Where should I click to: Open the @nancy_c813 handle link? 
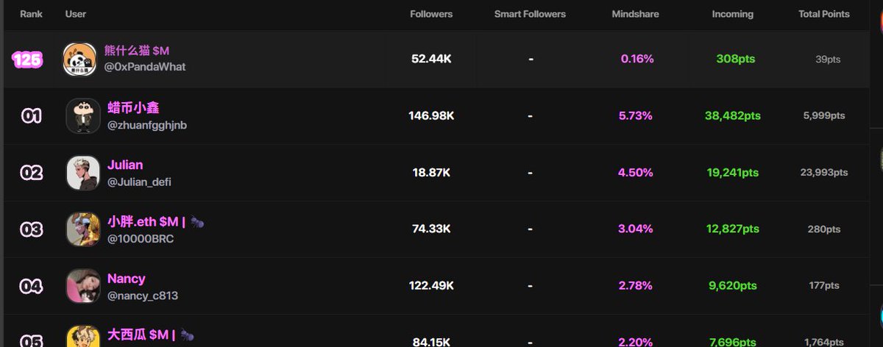143,296
